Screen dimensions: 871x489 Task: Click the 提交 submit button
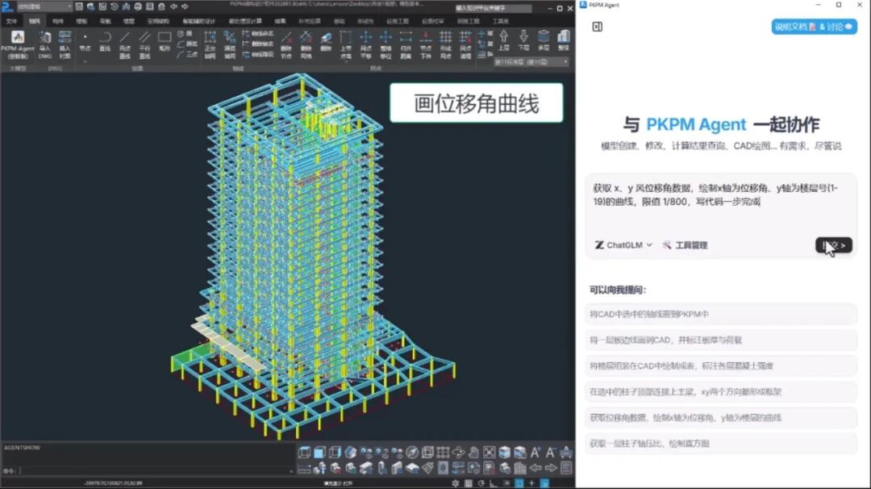coord(833,245)
